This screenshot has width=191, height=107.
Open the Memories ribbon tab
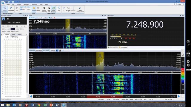tap(35, 4)
